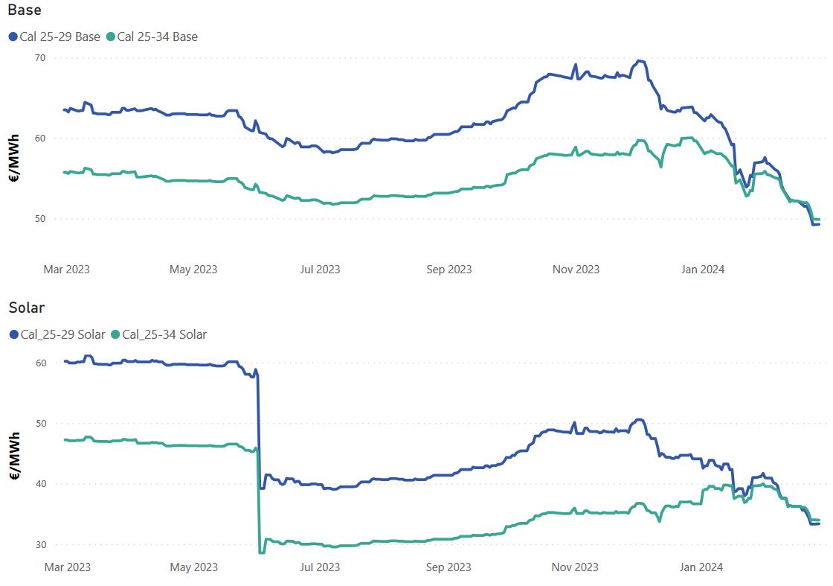833x586 pixels.
Task: Click Jul 2023 on Base chart x-axis
Action: [320, 269]
